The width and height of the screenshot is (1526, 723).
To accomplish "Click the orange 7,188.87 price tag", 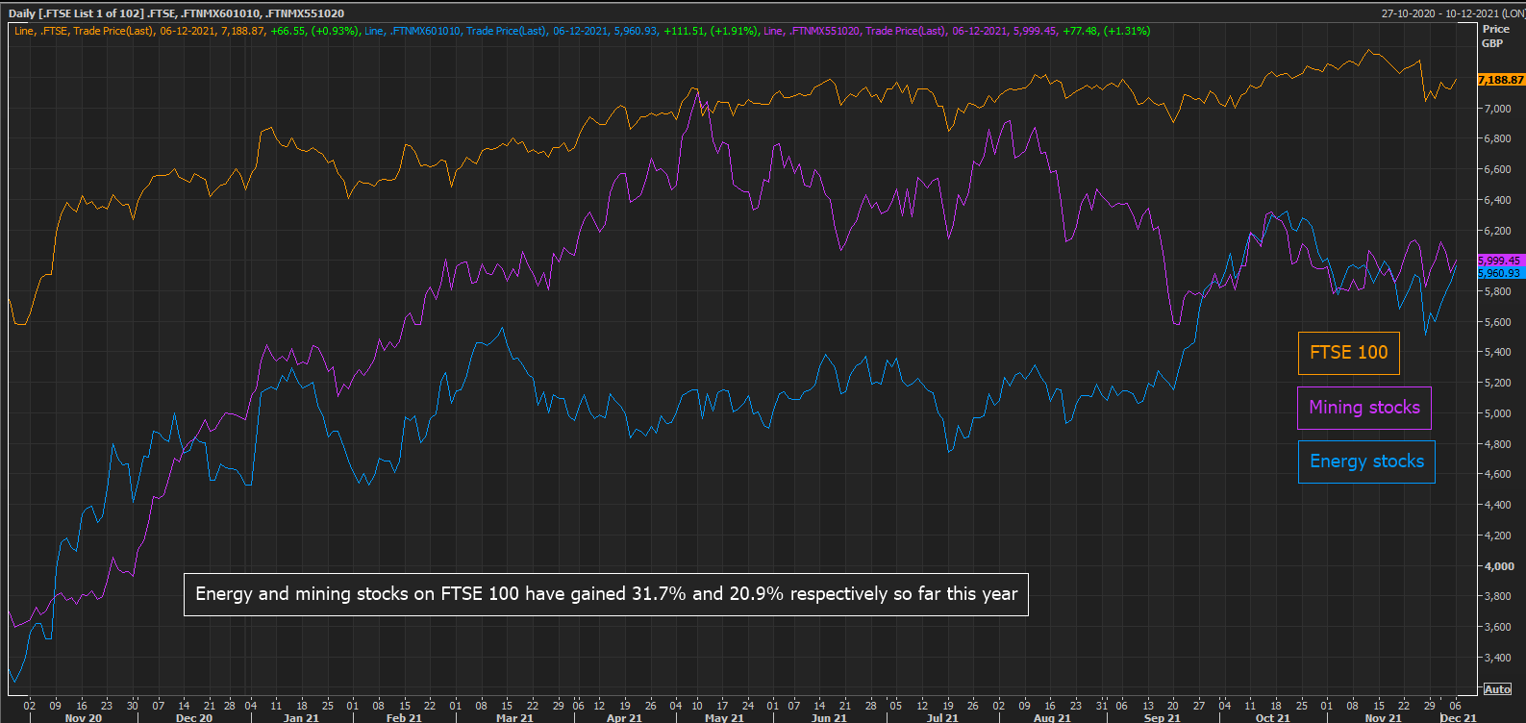I will 1500,80.
